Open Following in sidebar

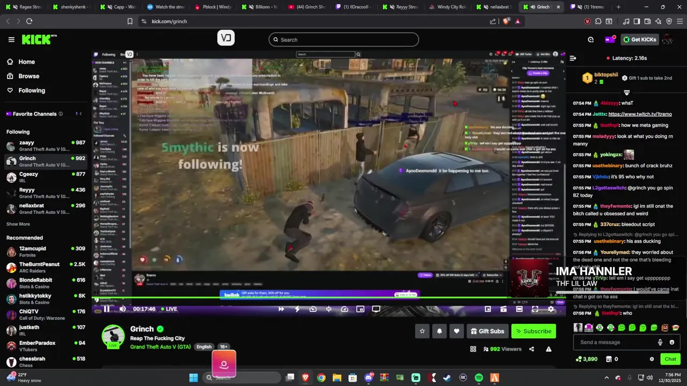pyautogui.click(x=46, y=91)
